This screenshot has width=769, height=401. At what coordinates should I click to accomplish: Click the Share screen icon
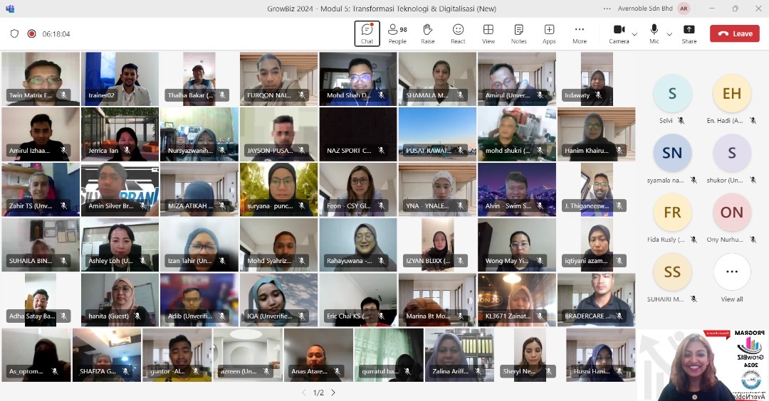pos(689,33)
